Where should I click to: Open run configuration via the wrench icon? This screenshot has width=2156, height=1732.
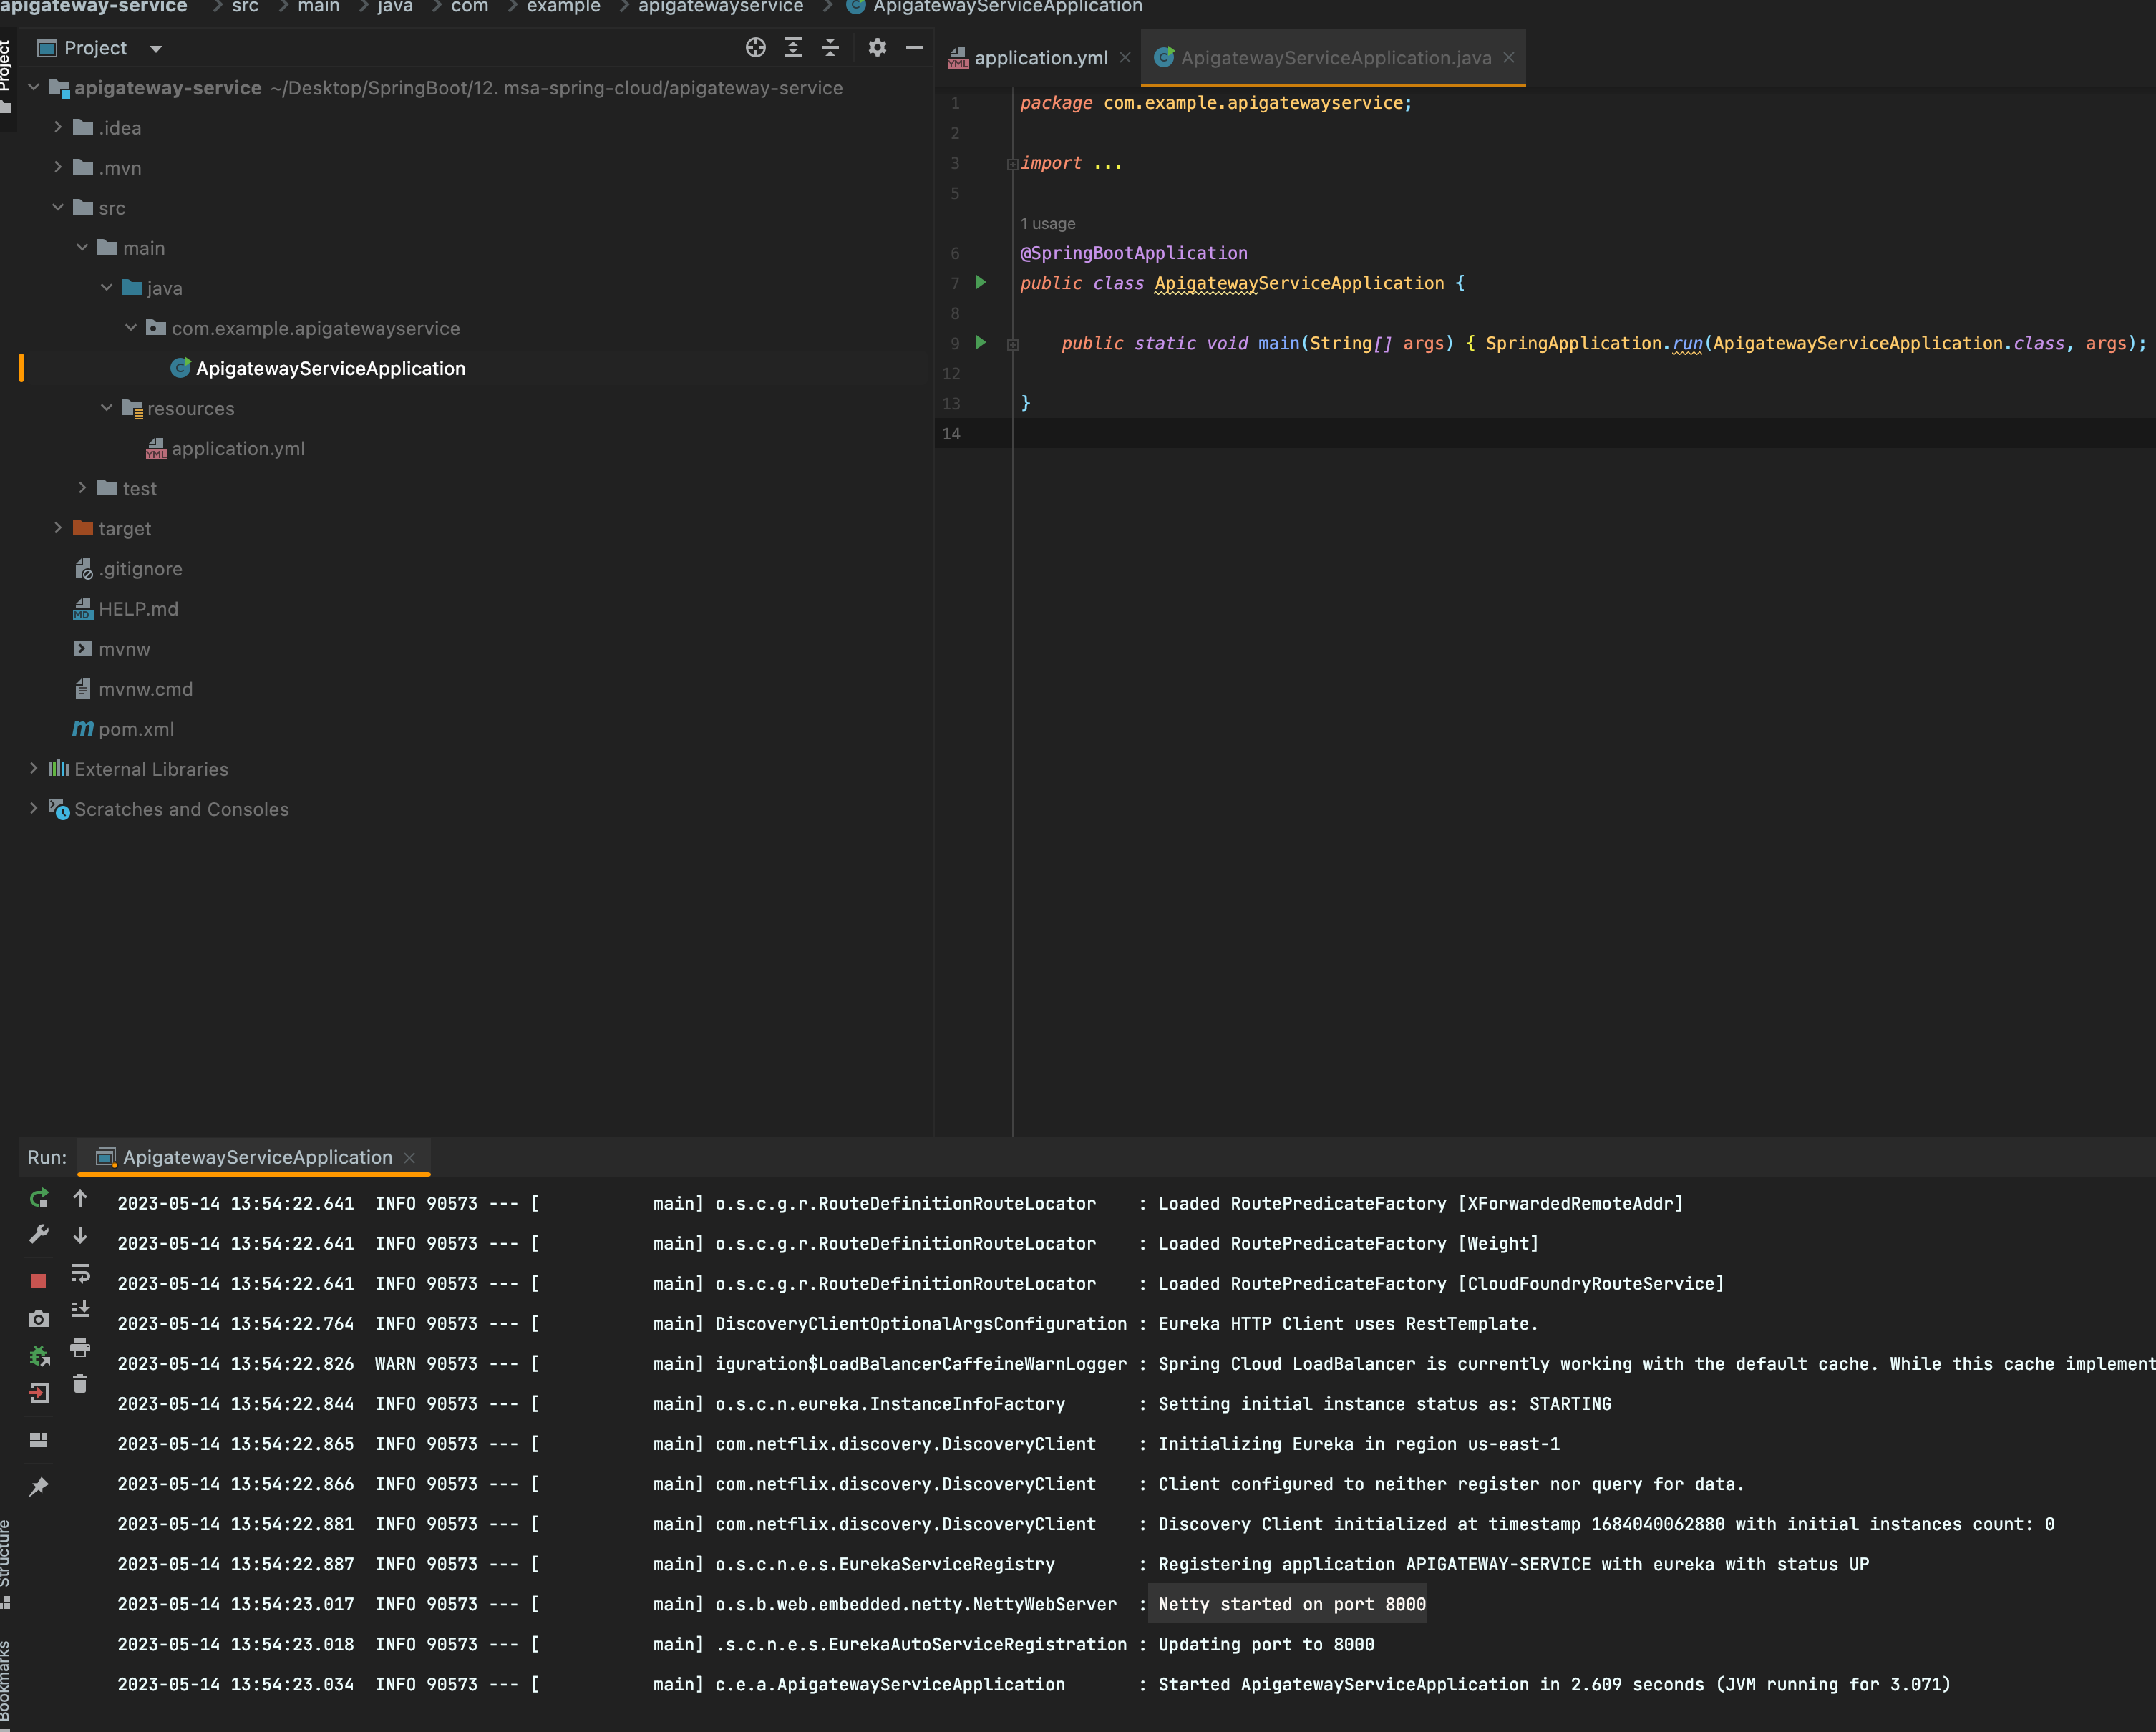(x=39, y=1235)
